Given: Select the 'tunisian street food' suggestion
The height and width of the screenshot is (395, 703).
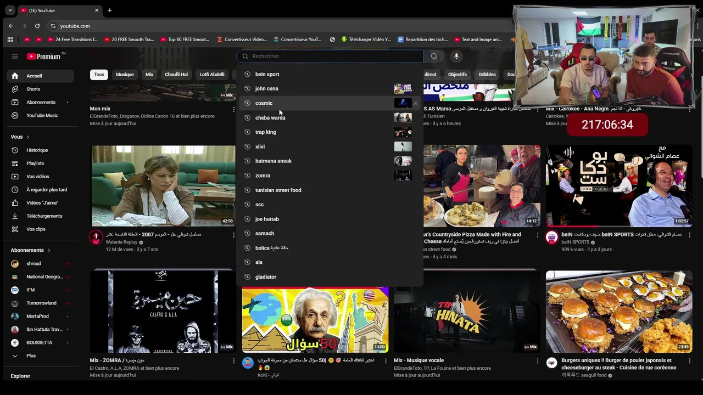Looking at the screenshot, I should (330, 190).
